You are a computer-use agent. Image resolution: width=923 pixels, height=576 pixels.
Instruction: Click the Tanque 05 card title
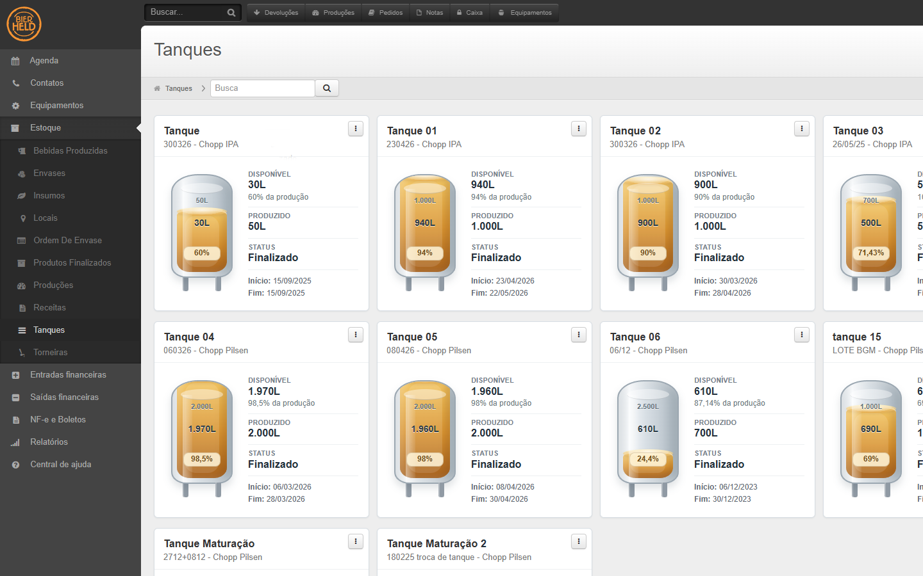pos(412,337)
